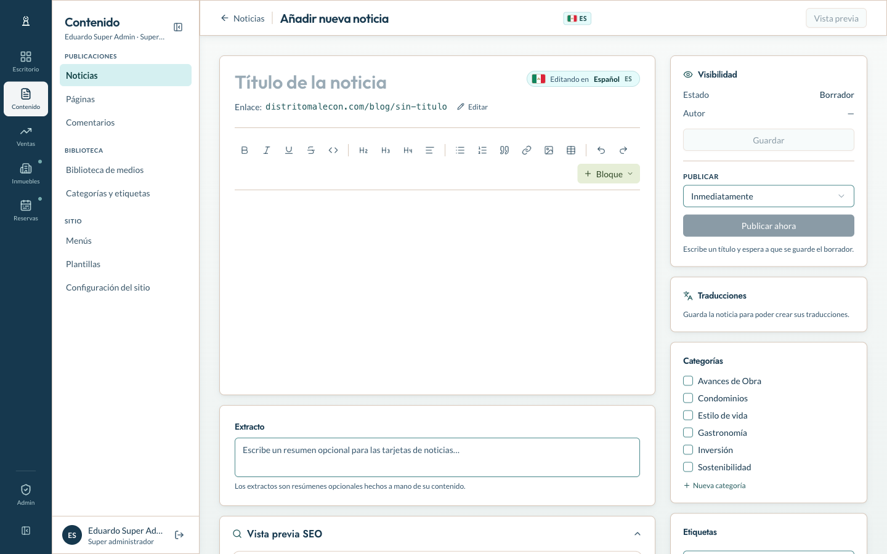The width and height of the screenshot is (887, 554).
Task: Click the Vista previa button
Action: 836,18
